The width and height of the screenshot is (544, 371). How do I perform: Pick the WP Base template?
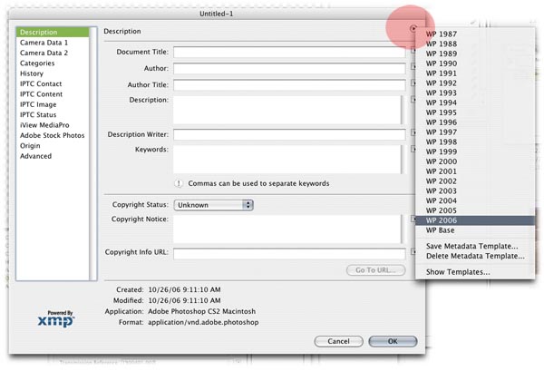click(x=440, y=230)
